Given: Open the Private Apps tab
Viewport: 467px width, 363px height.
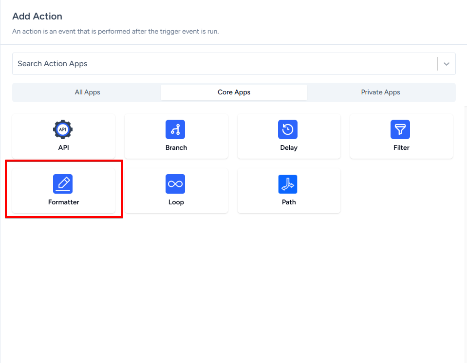Looking at the screenshot, I should 380,92.
